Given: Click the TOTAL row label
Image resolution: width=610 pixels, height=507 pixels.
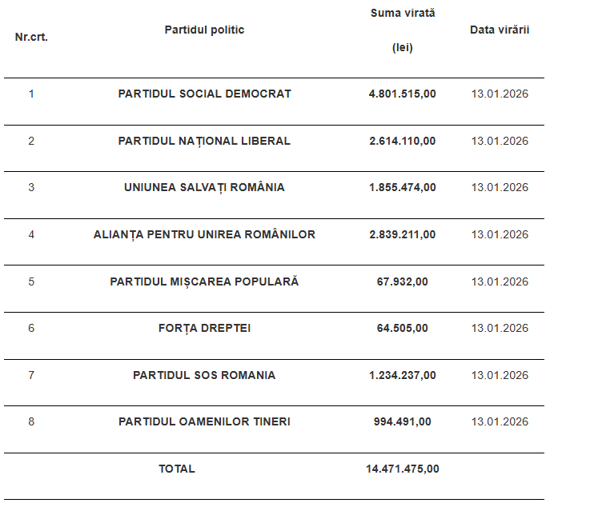Looking at the screenshot, I should tap(177, 469).
